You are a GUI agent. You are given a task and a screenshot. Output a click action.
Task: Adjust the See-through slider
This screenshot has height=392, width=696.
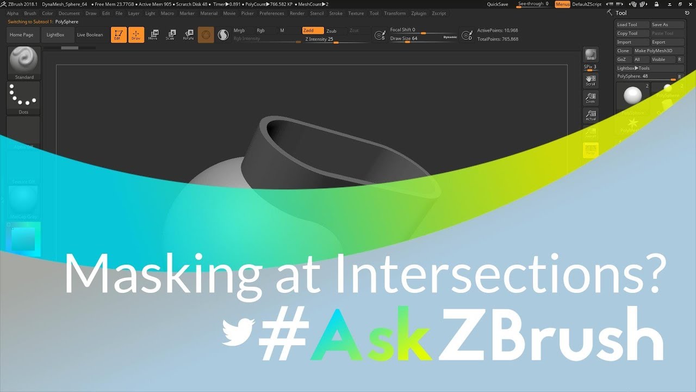pyautogui.click(x=533, y=4)
